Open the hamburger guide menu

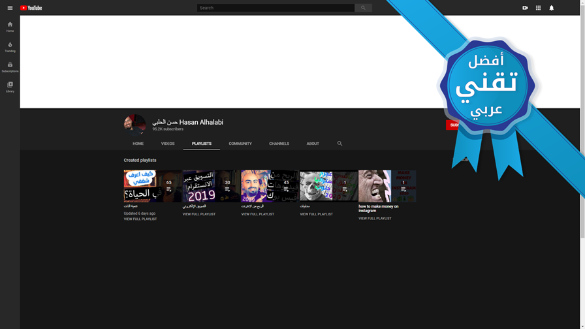pyautogui.click(x=10, y=8)
